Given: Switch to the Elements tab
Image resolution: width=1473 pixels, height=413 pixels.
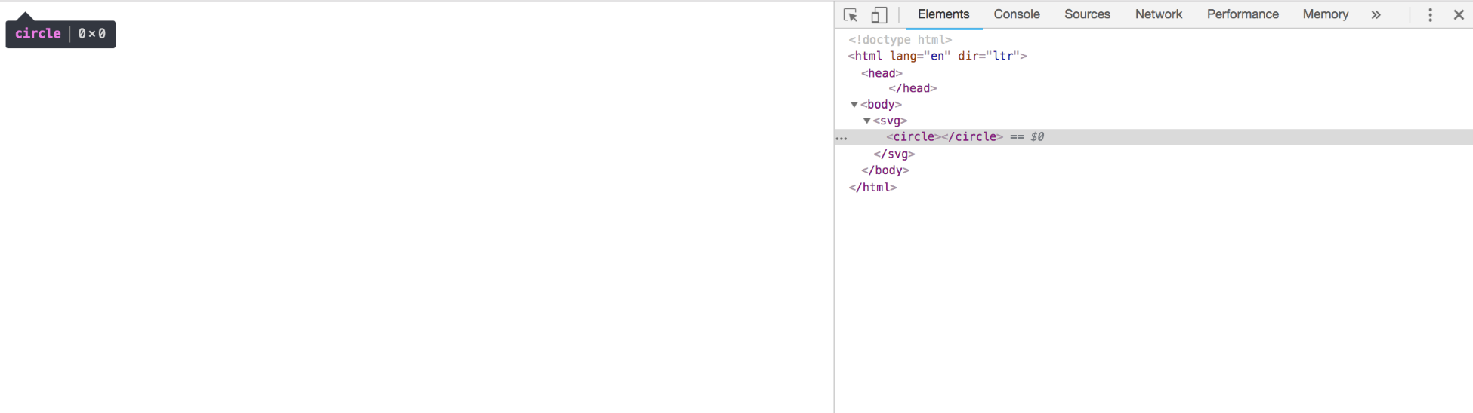Looking at the screenshot, I should pos(943,14).
